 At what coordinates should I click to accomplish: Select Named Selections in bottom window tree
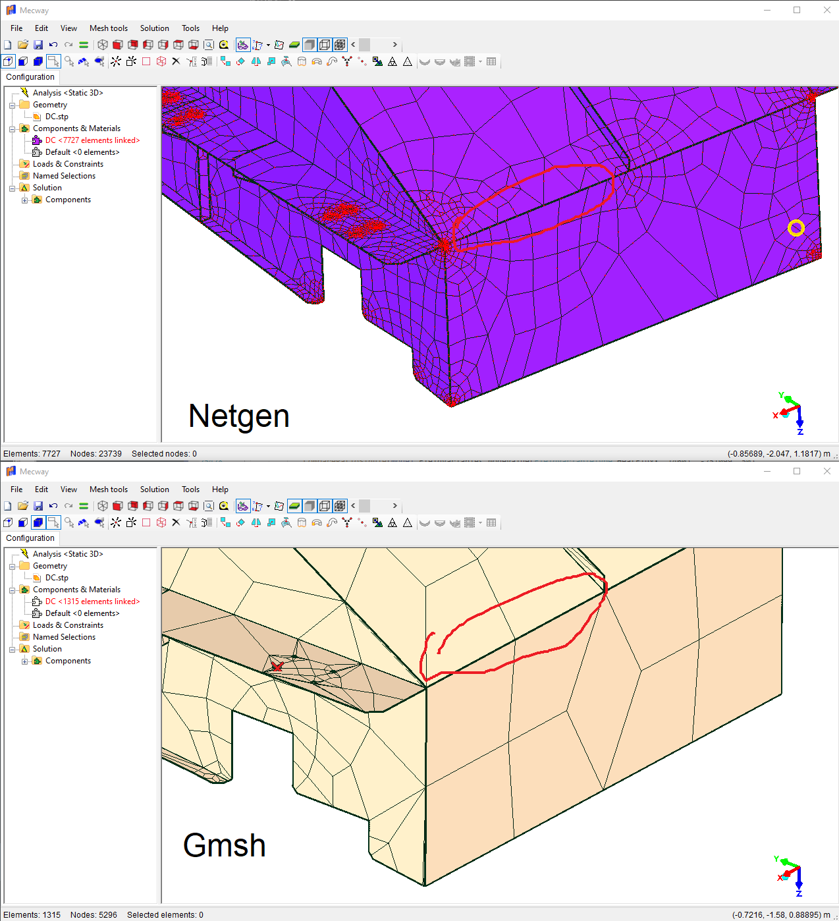[64, 637]
